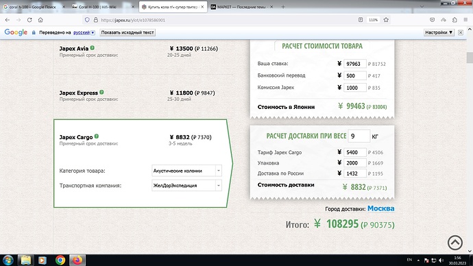Reload the page in Firefox
Viewport: 473px width, 266px height.
[29, 20]
